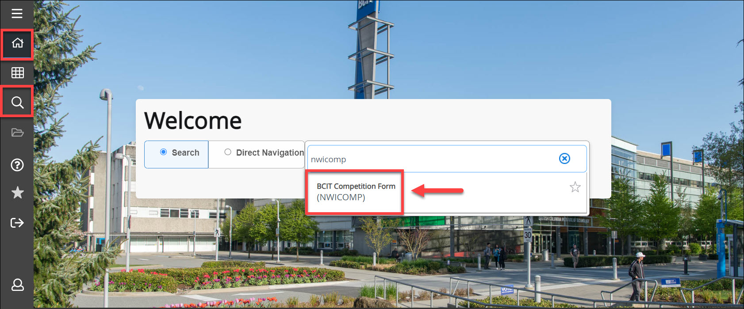744x309 pixels.
Task: Click the Sign Out arrow icon
Action: click(17, 222)
